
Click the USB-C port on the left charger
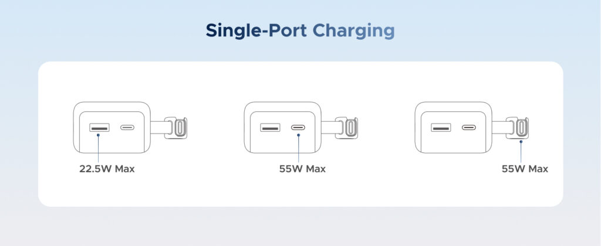click(127, 128)
